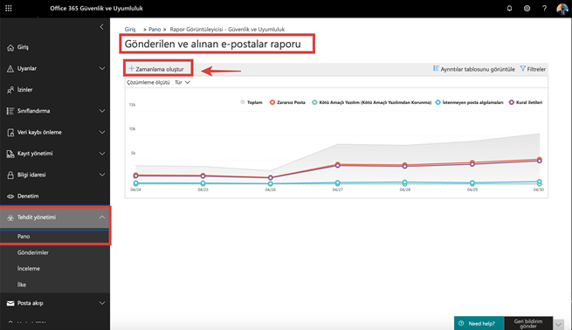Click the Filtreler button
The width and height of the screenshot is (572, 330).
[x=533, y=69]
